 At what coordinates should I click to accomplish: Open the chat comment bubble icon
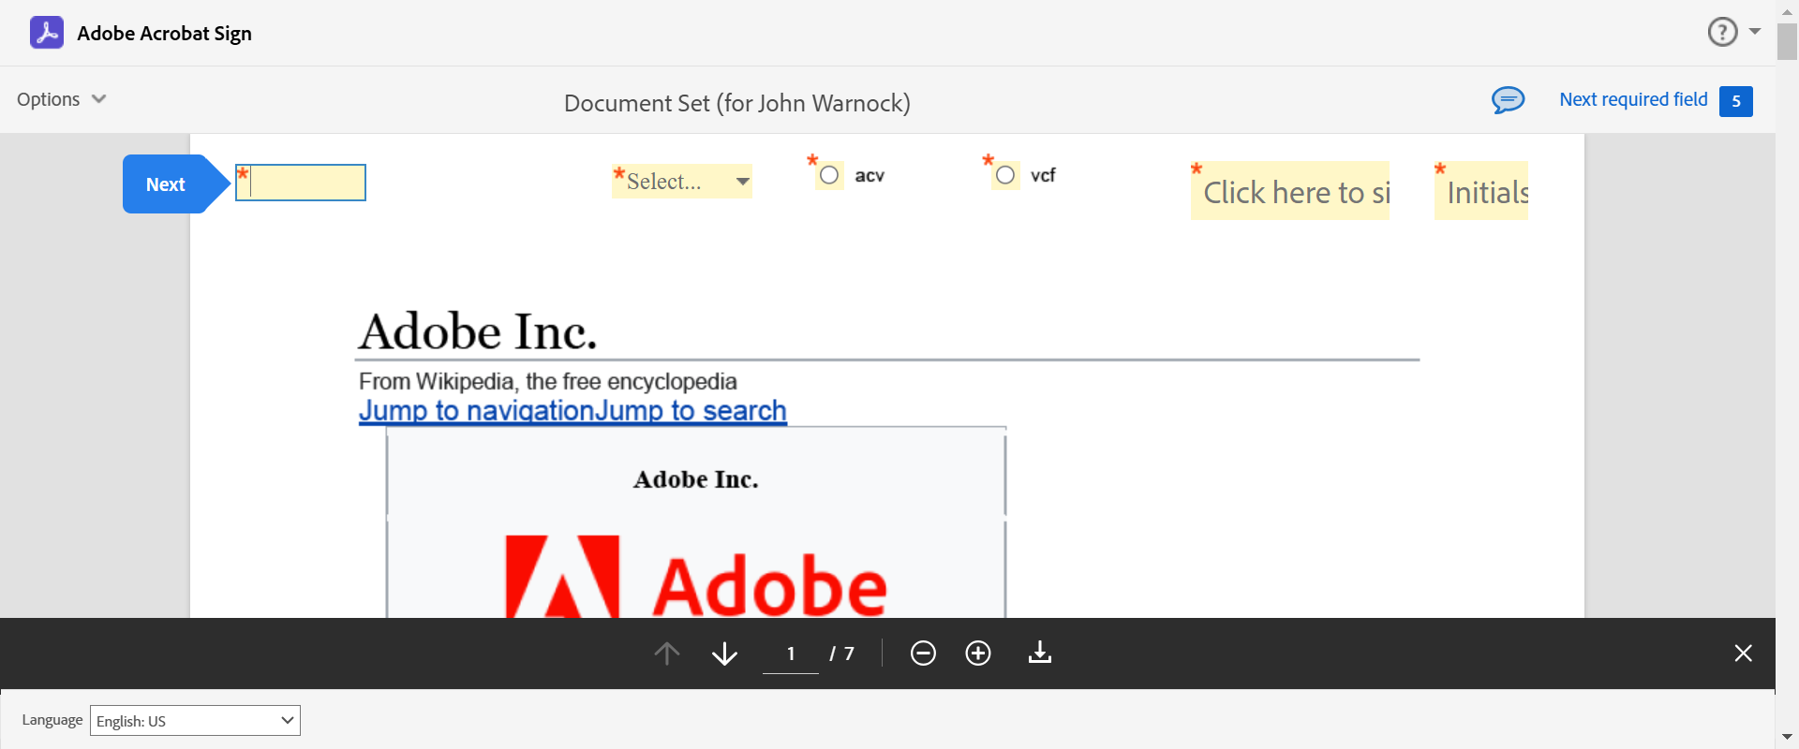1508,99
